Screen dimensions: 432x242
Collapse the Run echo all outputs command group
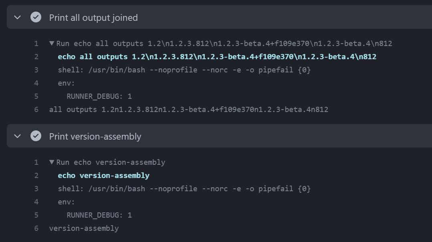pyautogui.click(x=52, y=43)
